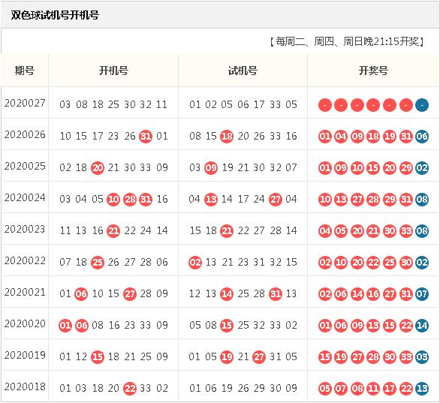Click period number 2020026
This screenshot has height=403, width=440.
click(25, 134)
